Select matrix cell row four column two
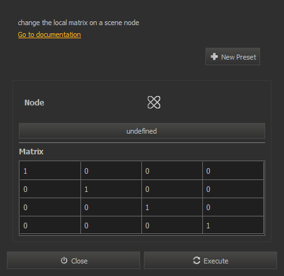This screenshot has width=284, height=276. point(111,225)
